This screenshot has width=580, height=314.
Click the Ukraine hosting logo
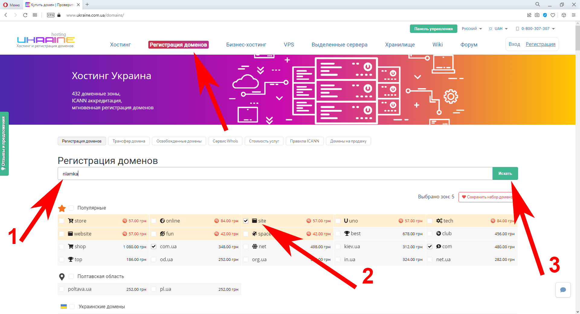pyautogui.click(x=46, y=40)
